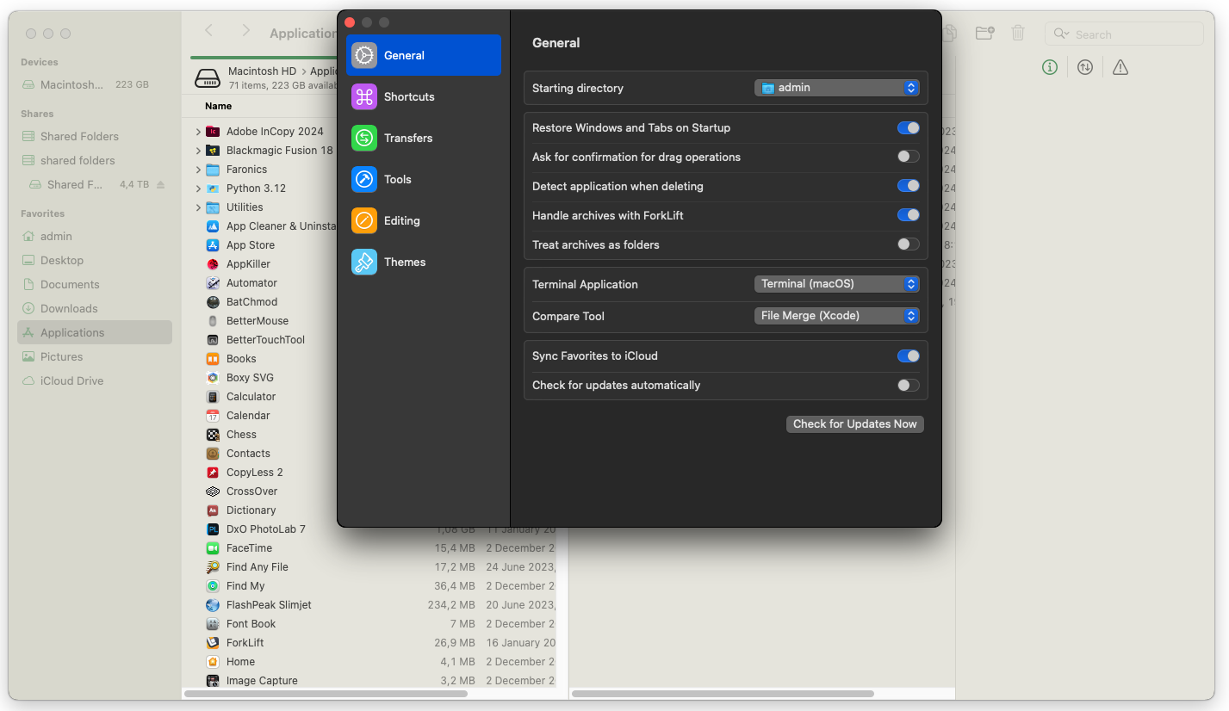Turn on Check for updates automatically
The width and height of the screenshot is (1229, 711).
coord(908,386)
